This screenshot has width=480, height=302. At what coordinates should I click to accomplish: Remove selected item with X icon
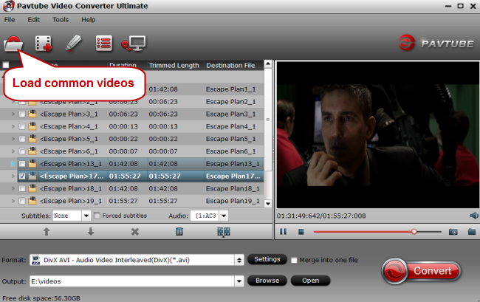point(135,232)
